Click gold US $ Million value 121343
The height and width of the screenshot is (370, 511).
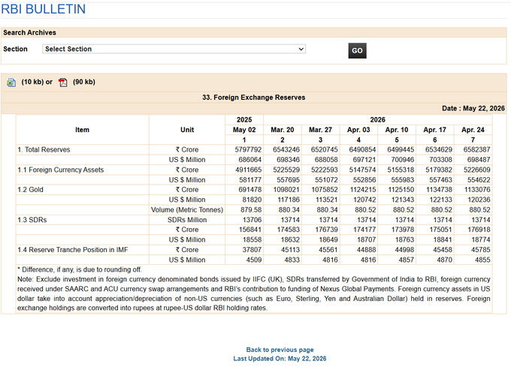403,200
